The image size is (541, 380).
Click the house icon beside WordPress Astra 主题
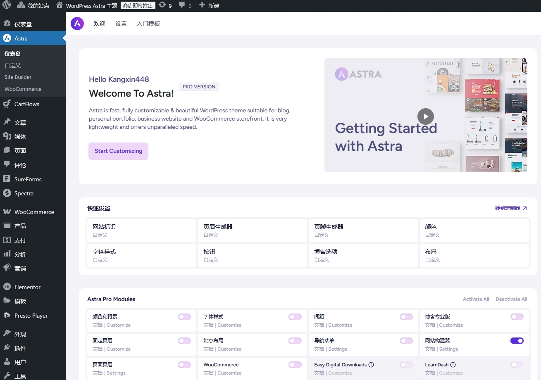click(60, 5)
